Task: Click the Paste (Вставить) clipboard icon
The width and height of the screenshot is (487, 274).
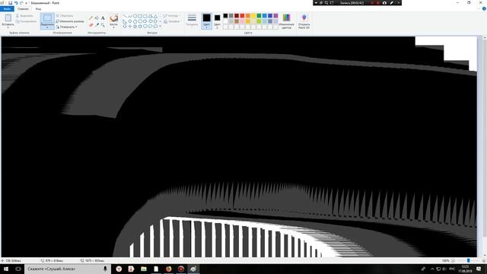Action: click(8, 18)
